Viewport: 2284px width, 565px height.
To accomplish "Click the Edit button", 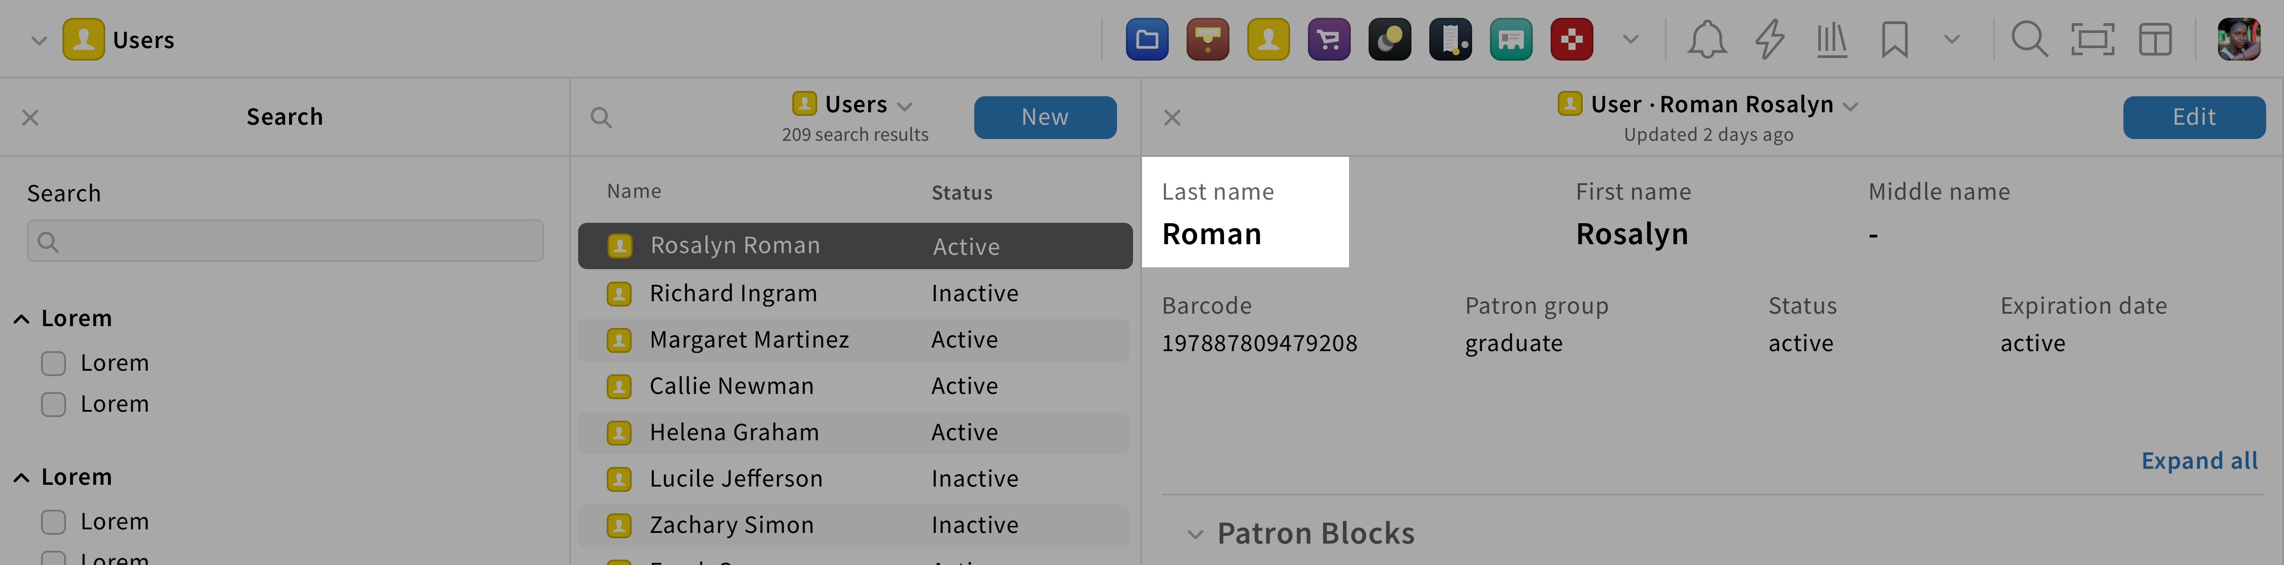I will coord(2193,117).
